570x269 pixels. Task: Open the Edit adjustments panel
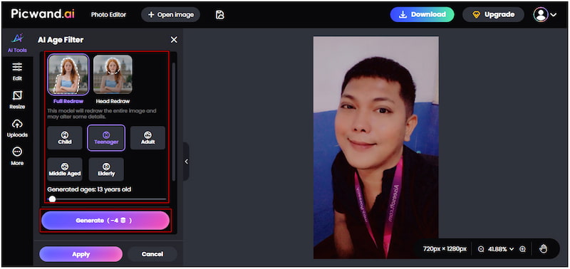click(17, 71)
